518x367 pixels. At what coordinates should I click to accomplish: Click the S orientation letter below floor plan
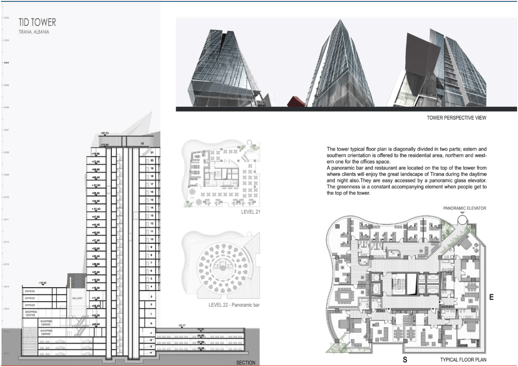tap(405, 360)
